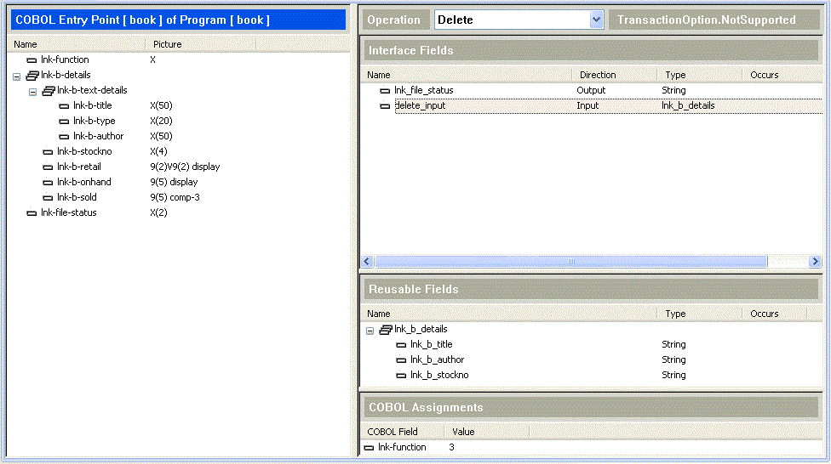
Task: Click the Interface Fields horizontal scrollbar thumb
Action: pyautogui.click(x=570, y=262)
